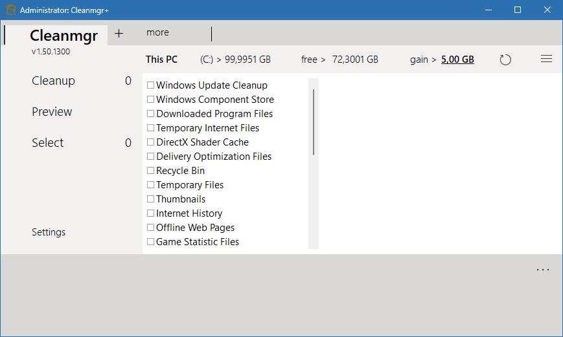The width and height of the screenshot is (563, 337).
Task: Check Offline Web Pages option
Action: [x=150, y=227]
